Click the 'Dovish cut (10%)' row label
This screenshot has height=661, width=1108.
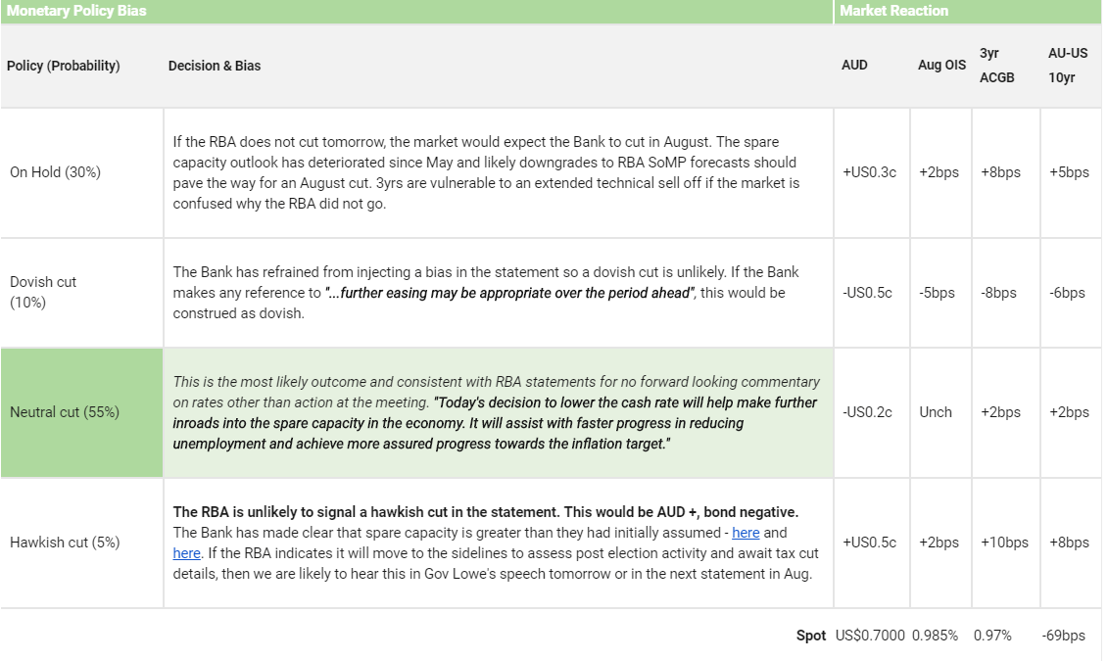(43, 292)
